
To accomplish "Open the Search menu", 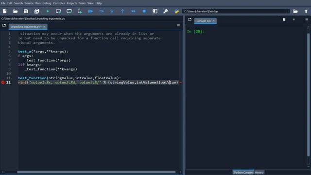I will click(x=18, y=3).
